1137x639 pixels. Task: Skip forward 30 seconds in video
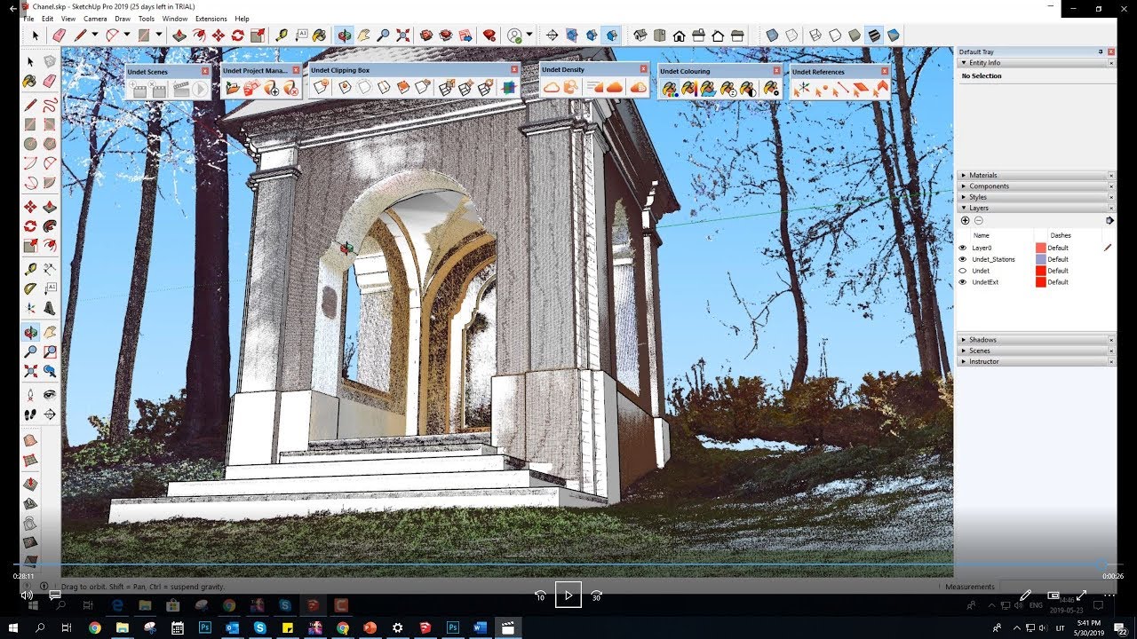[597, 596]
